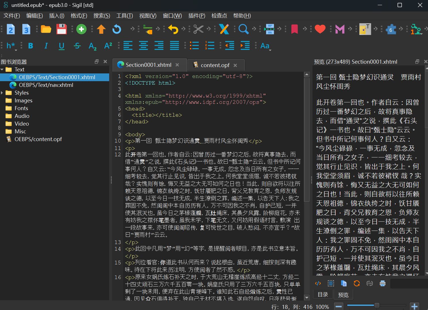Open 文件(F) menu
Viewport: 428px width, 310px height.
(12, 16)
